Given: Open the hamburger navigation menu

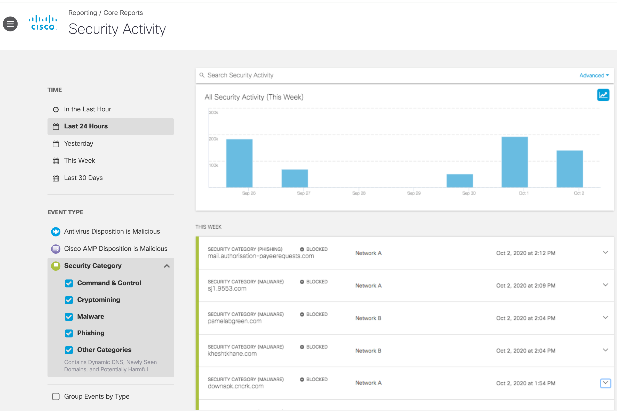Looking at the screenshot, I should tap(10, 24).
